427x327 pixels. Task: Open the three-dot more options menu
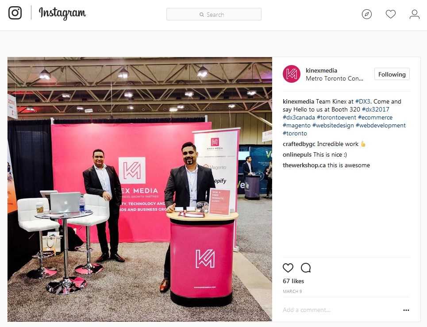click(406, 310)
